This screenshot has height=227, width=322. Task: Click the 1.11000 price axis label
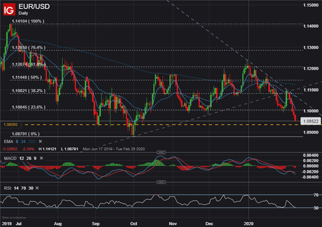311,90
